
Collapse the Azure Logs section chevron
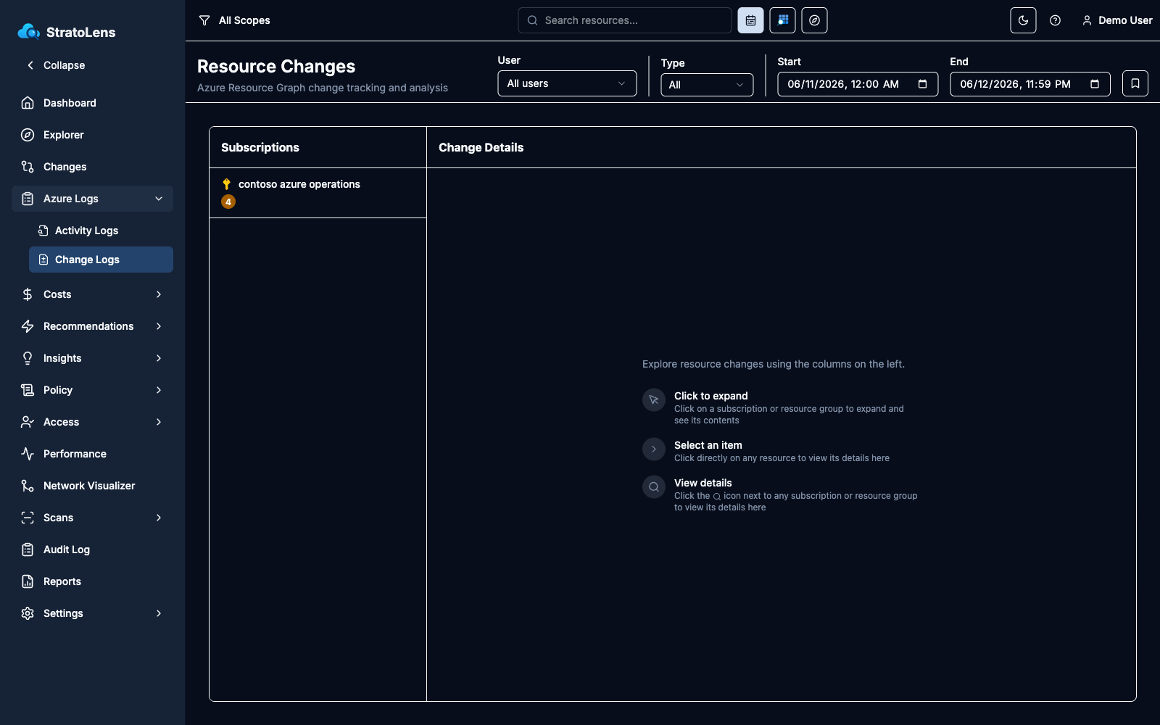(x=159, y=199)
